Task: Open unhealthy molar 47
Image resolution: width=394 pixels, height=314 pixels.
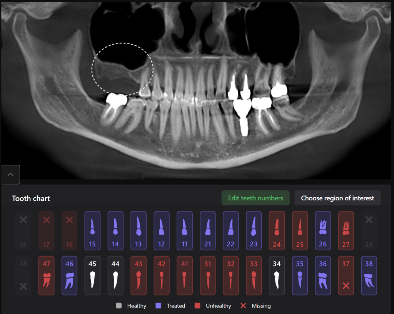Action: click(46, 275)
